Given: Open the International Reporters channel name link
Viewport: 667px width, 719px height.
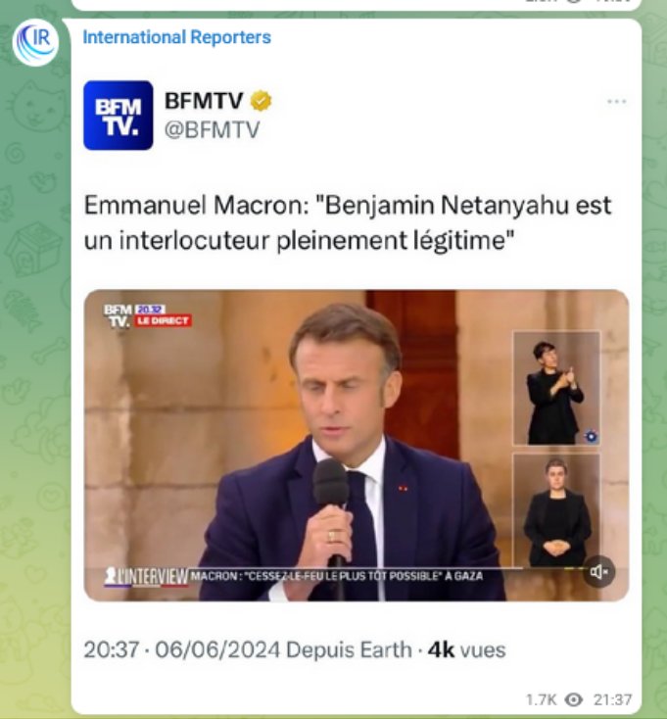Looking at the screenshot, I should (x=176, y=37).
